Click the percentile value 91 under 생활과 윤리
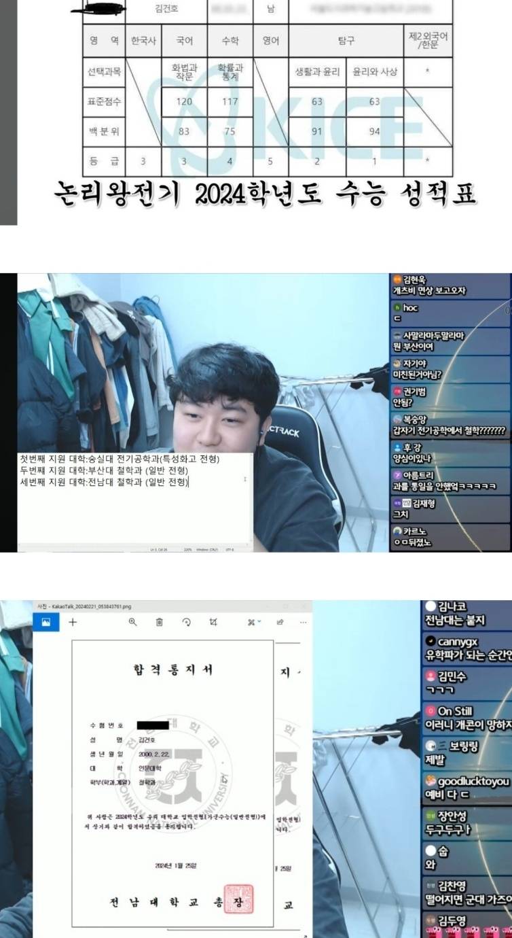 pos(317,131)
